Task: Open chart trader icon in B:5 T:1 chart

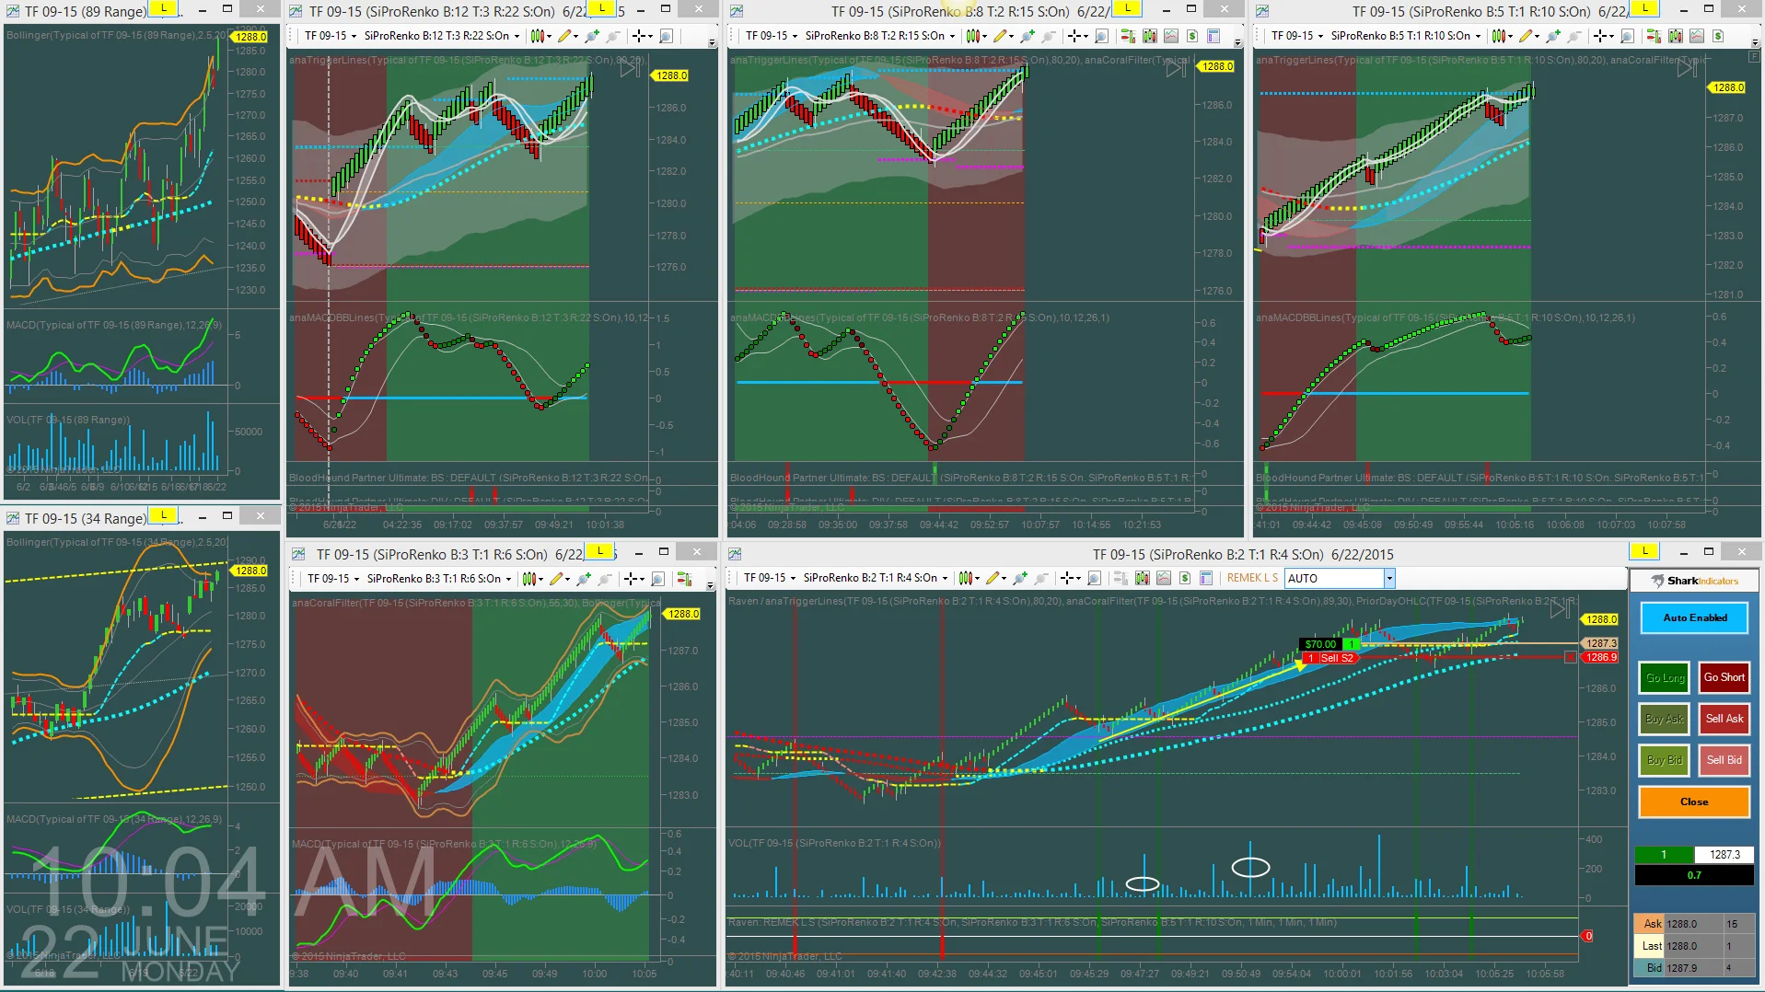Action: coord(1654,36)
